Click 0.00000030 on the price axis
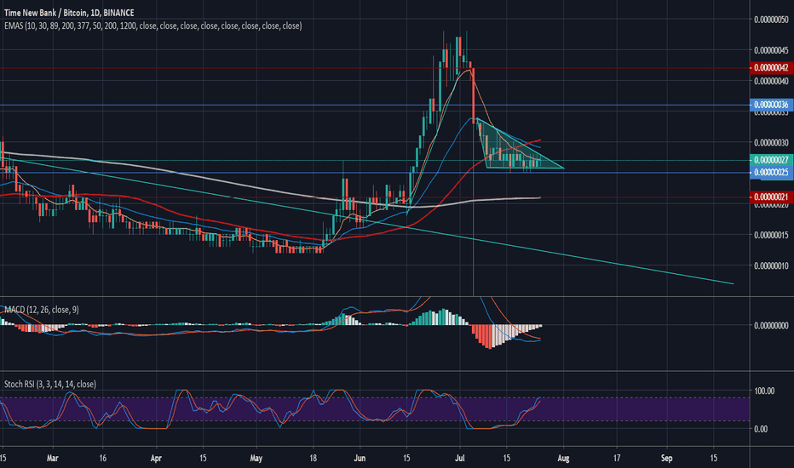 point(771,143)
